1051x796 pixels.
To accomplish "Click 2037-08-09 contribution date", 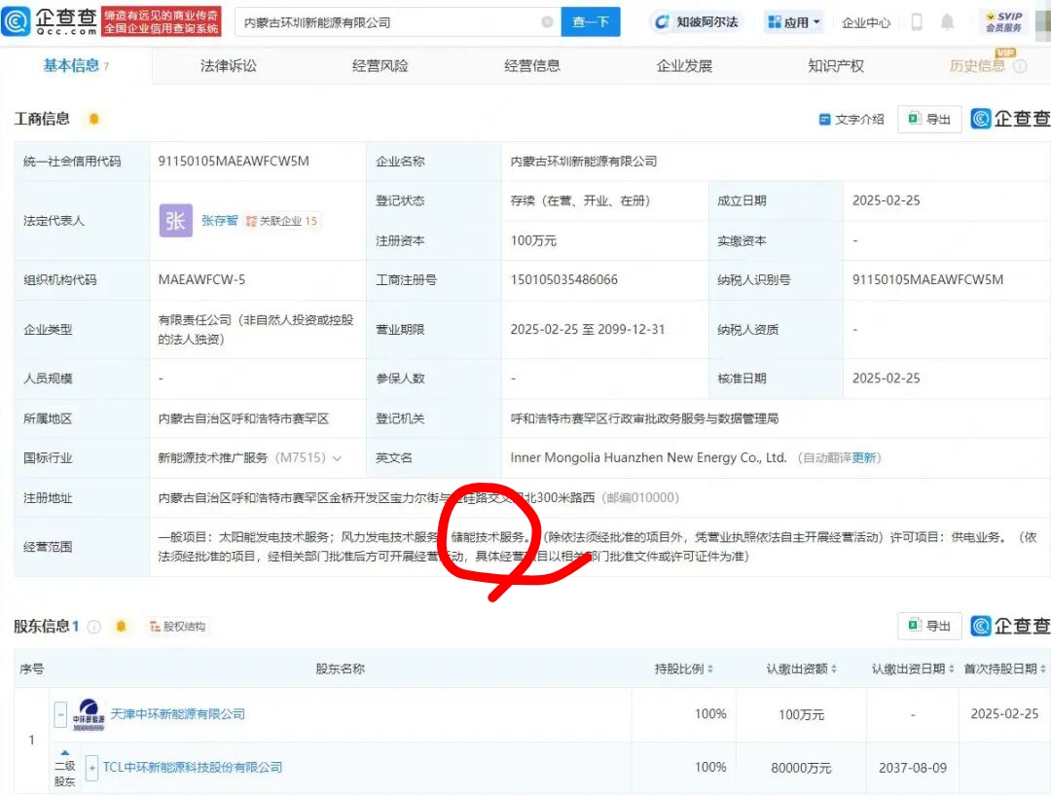I will pyautogui.click(x=913, y=768).
